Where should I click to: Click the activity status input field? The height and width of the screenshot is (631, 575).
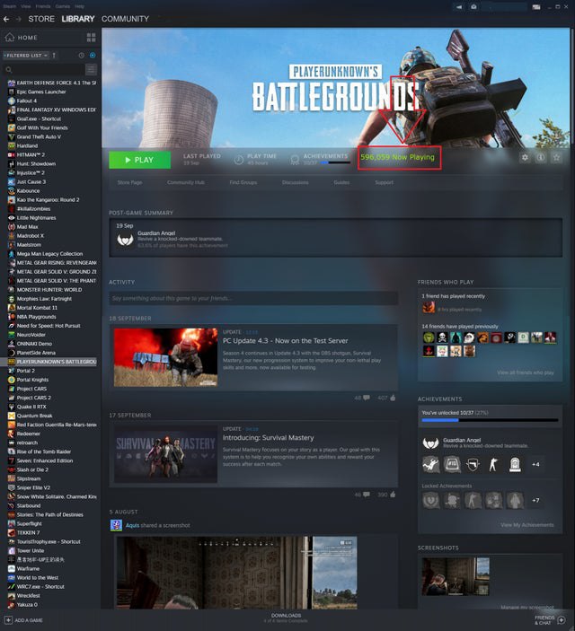[253, 298]
